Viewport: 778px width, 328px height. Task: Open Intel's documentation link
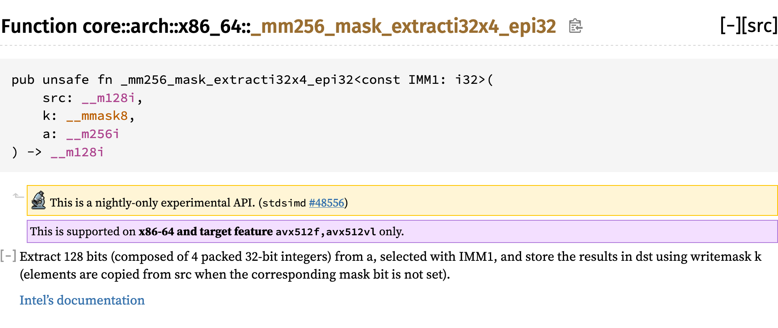(82, 300)
